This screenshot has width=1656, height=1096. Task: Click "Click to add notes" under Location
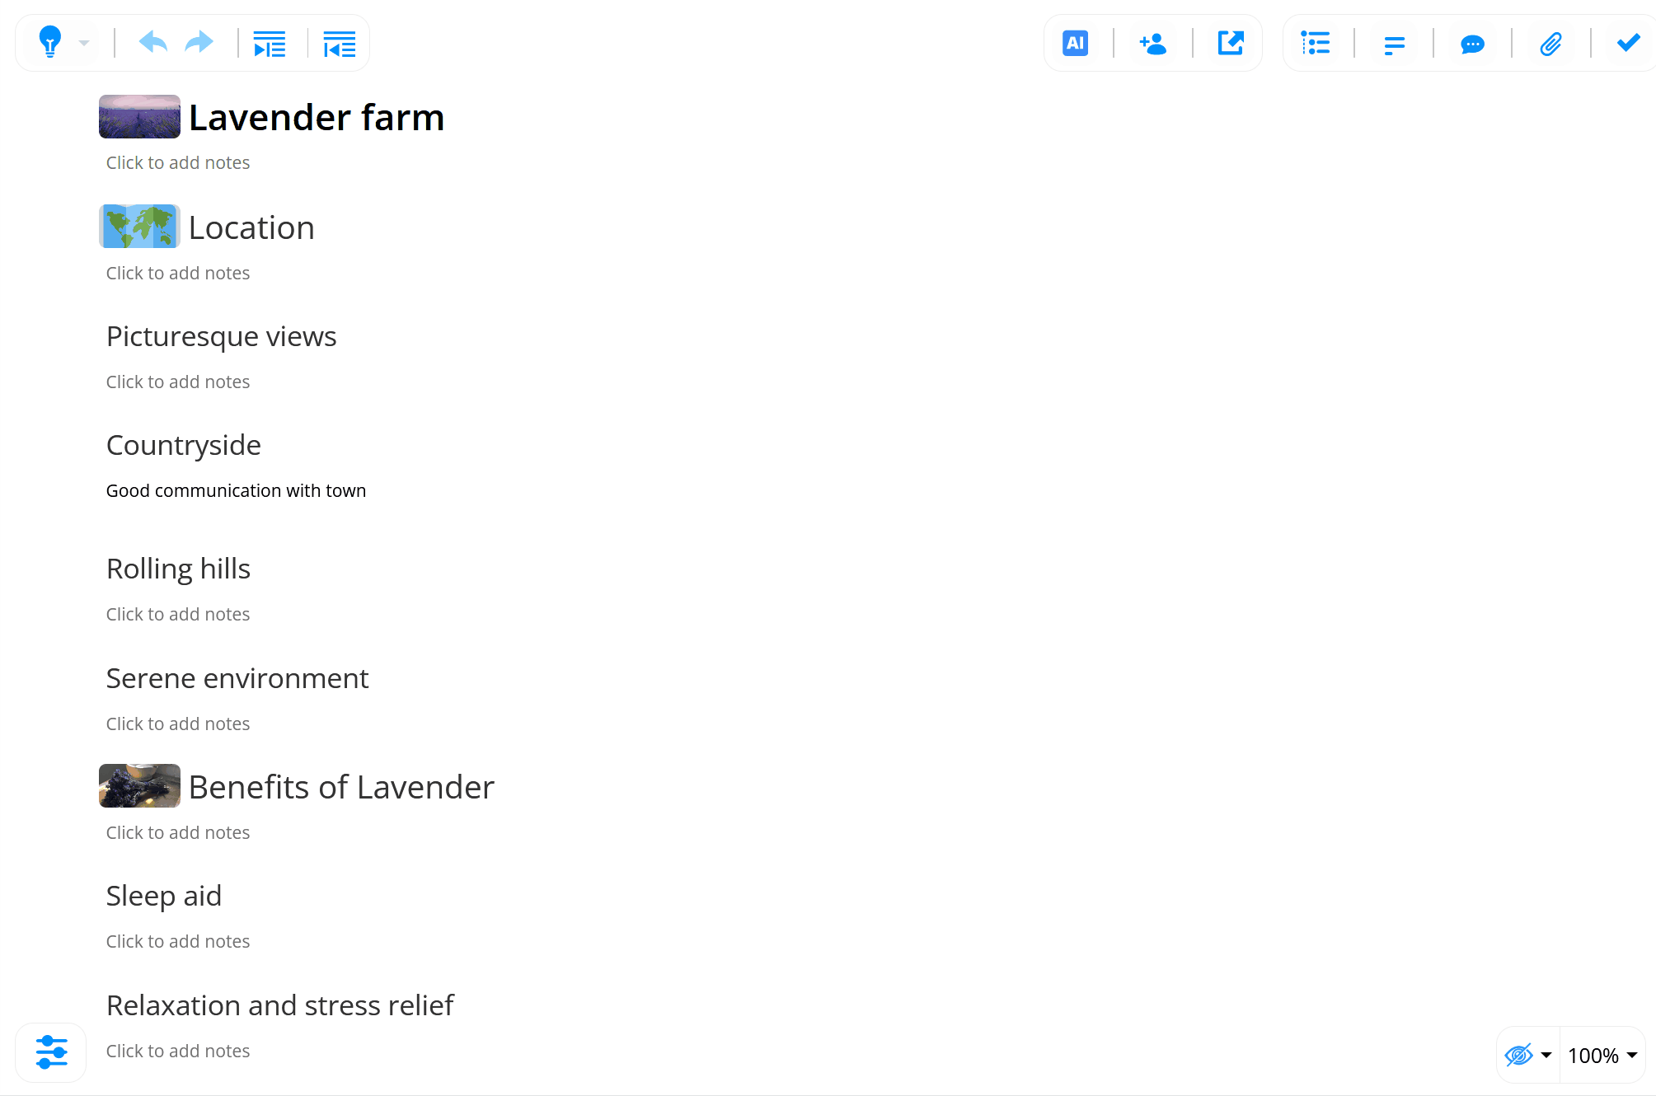tap(178, 273)
